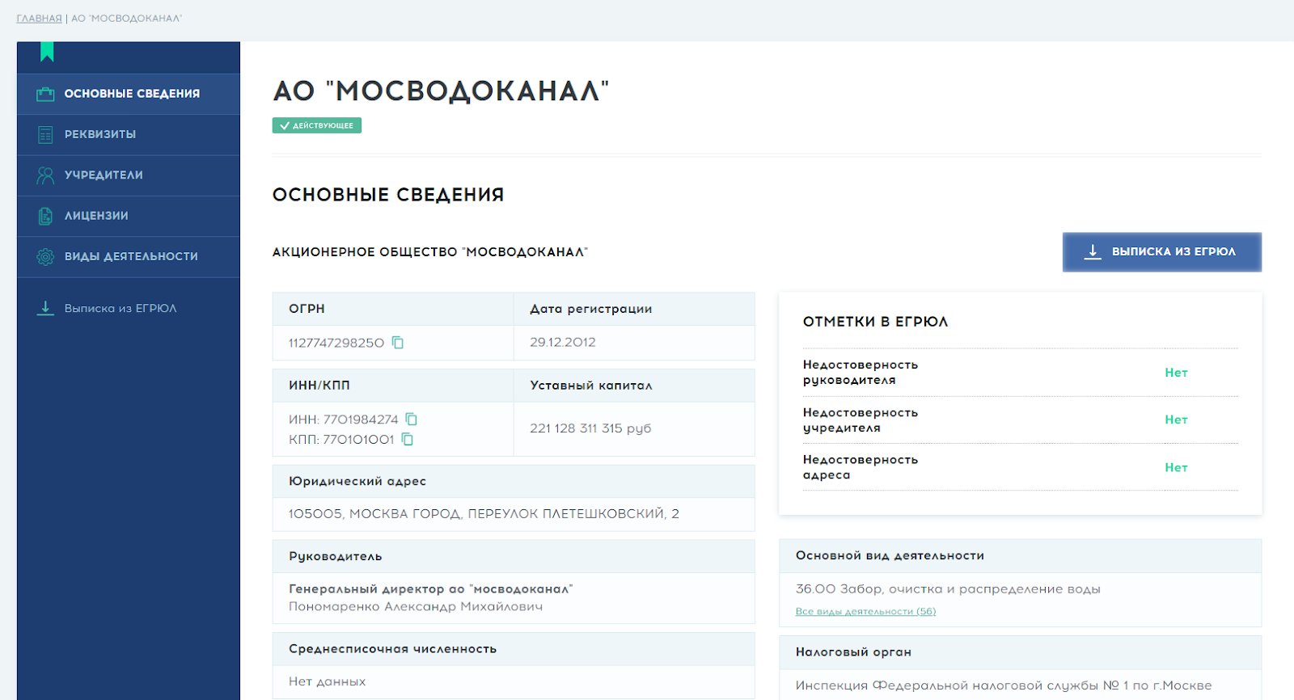
Task: Copy the ИНН value with copy icon
Action: coord(412,419)
